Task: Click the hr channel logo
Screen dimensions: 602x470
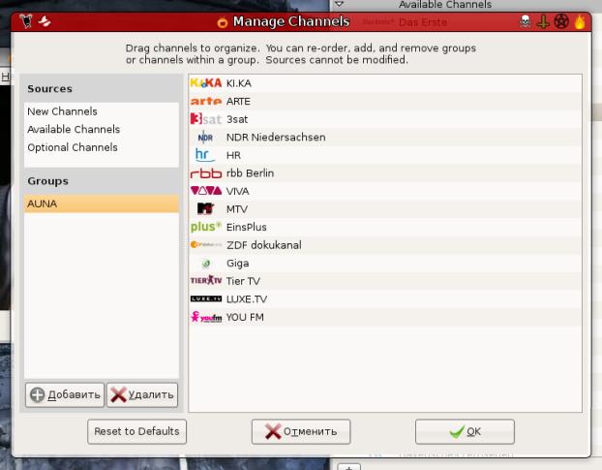Action: pos(205,155)
